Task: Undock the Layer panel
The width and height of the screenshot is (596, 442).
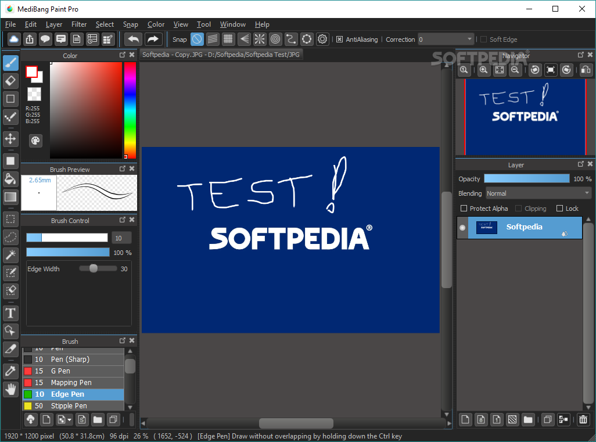Action: coord(581,164)
